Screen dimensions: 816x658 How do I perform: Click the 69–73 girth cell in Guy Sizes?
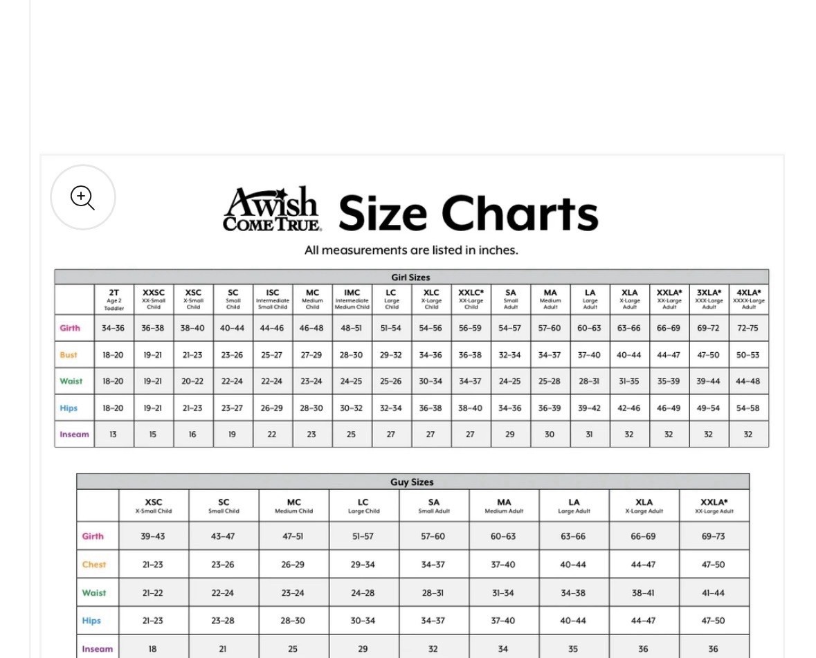[x=714, y=536]
